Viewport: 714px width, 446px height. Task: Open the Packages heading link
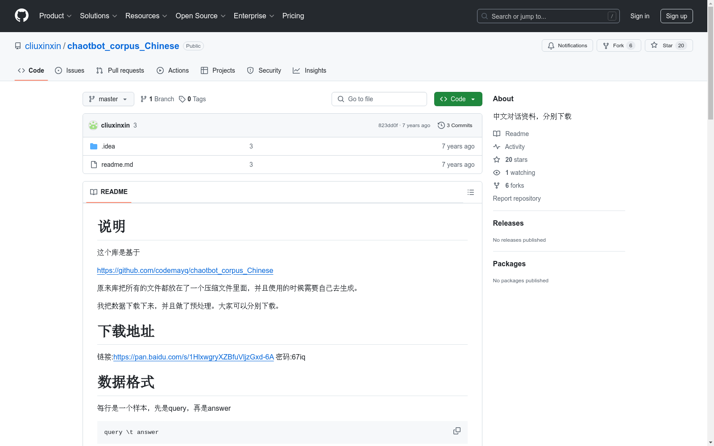[x=509, y=264]
